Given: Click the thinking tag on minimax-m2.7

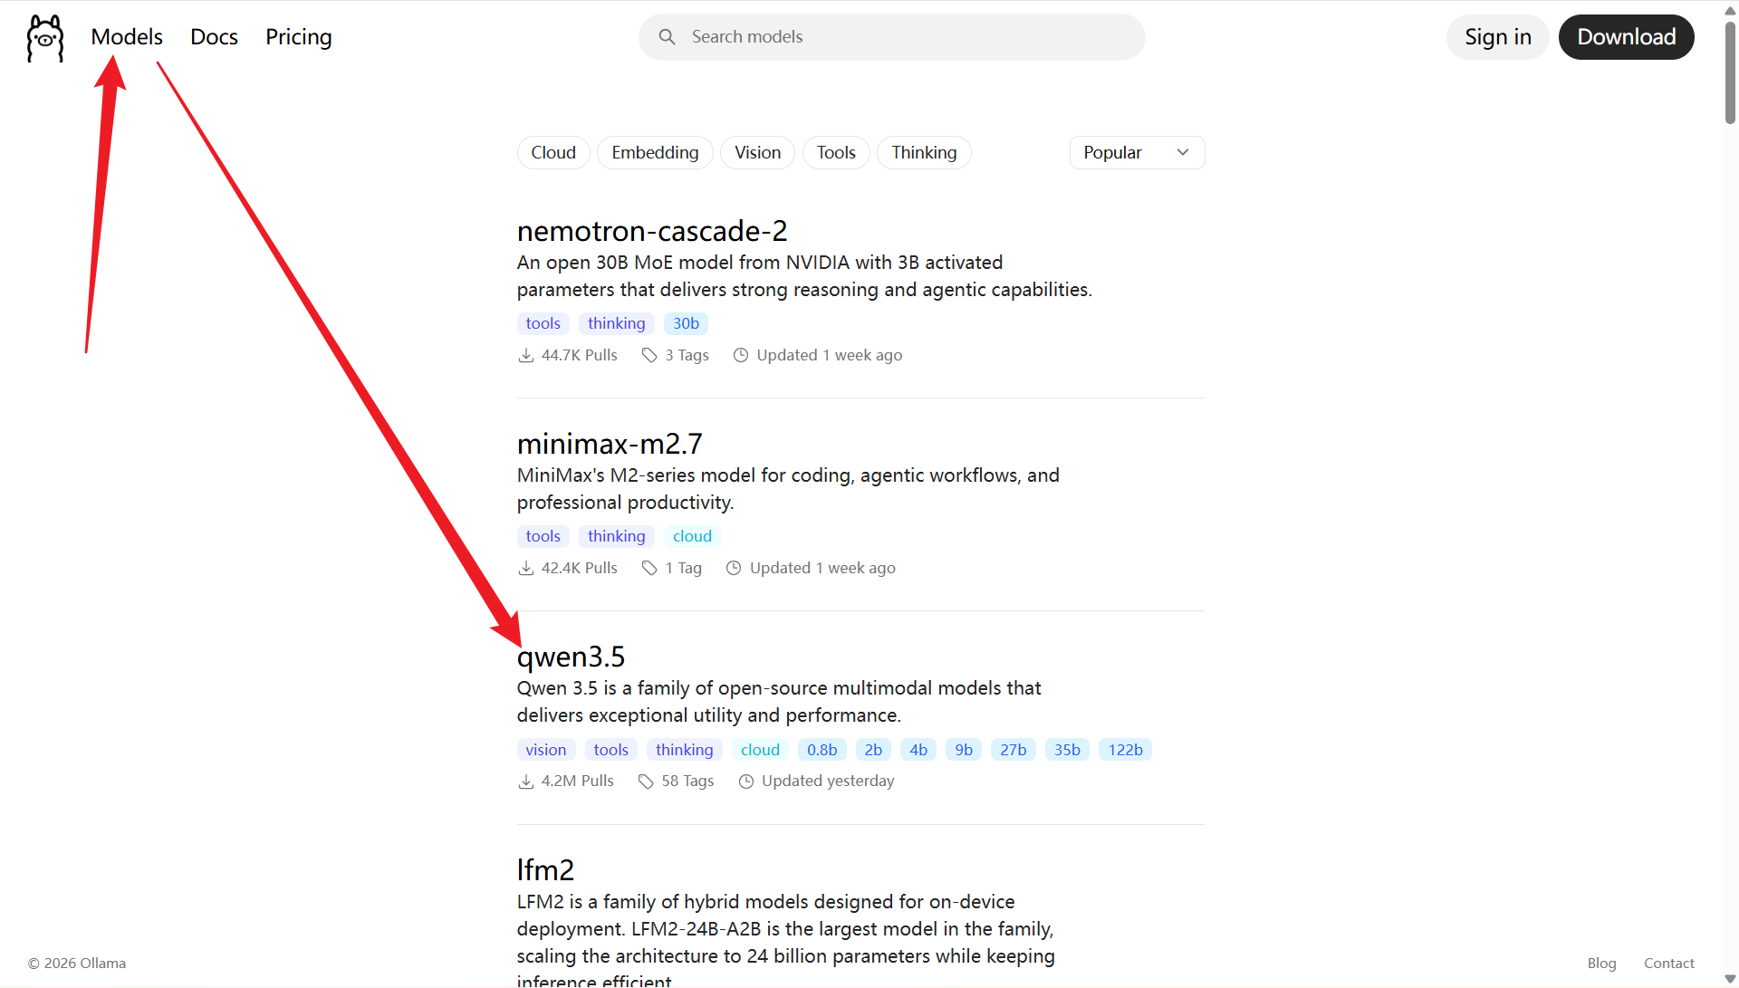Looking at the screenshot, I should click(x=617, y=536).
